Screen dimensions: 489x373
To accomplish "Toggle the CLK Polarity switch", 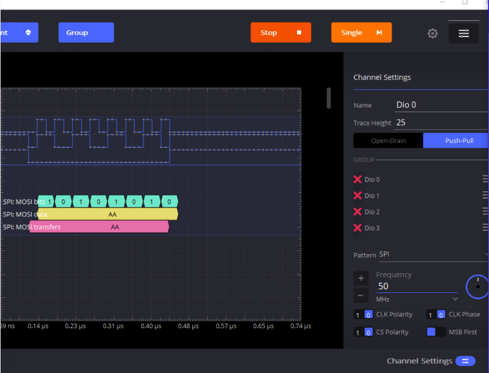I will click(364, 315).
